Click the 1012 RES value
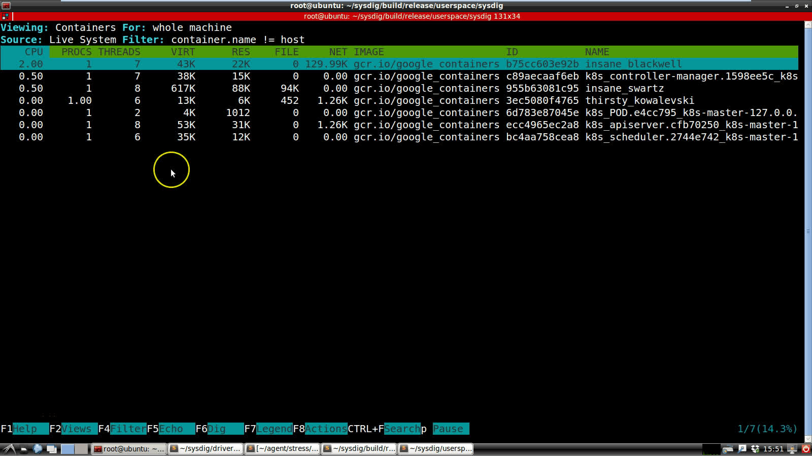 coord(238,112)
